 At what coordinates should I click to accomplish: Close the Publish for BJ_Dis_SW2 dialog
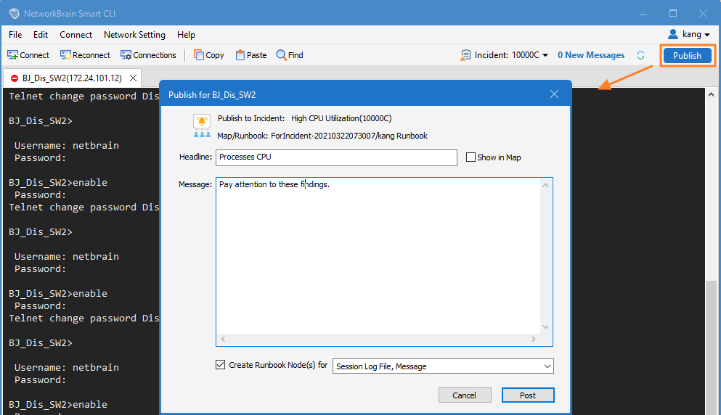(554, 94)
